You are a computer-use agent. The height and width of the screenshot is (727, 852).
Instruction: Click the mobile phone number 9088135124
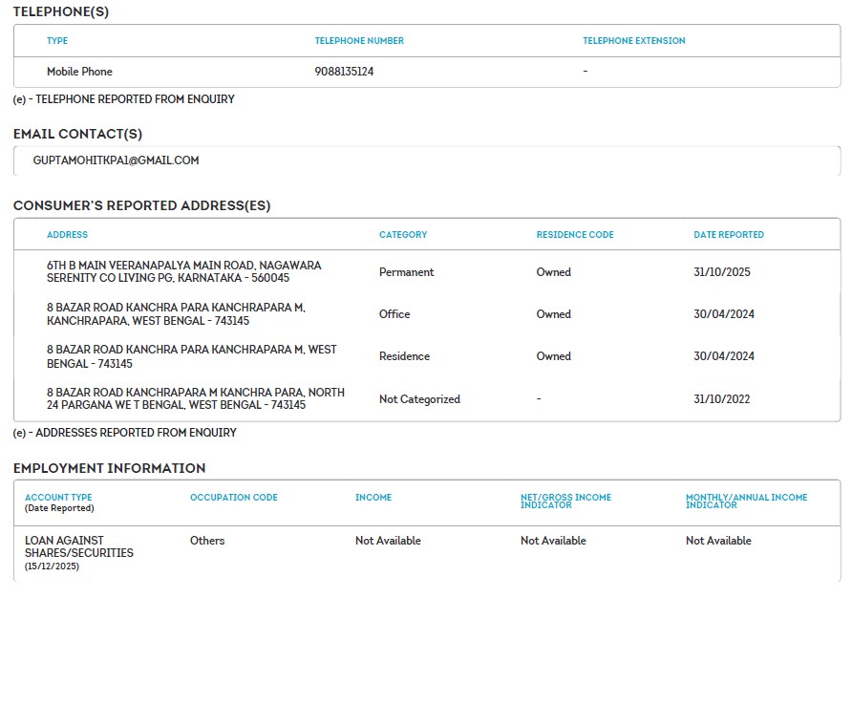[344, 72]
